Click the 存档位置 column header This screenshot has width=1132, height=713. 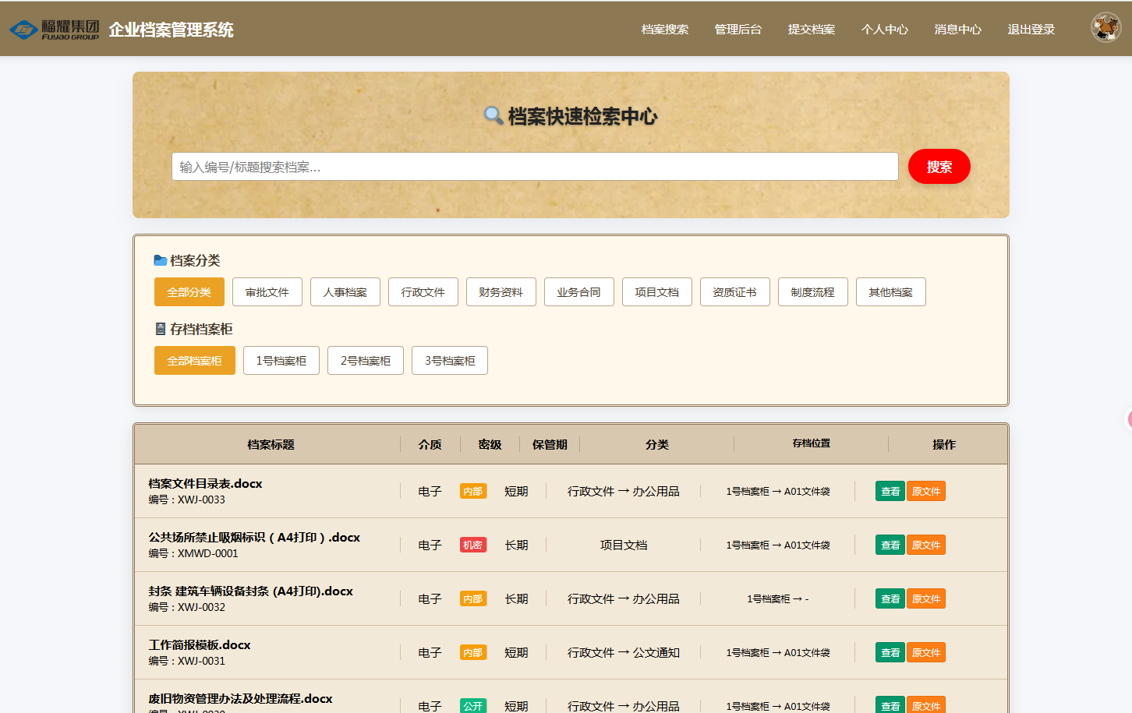coord(812,443)
